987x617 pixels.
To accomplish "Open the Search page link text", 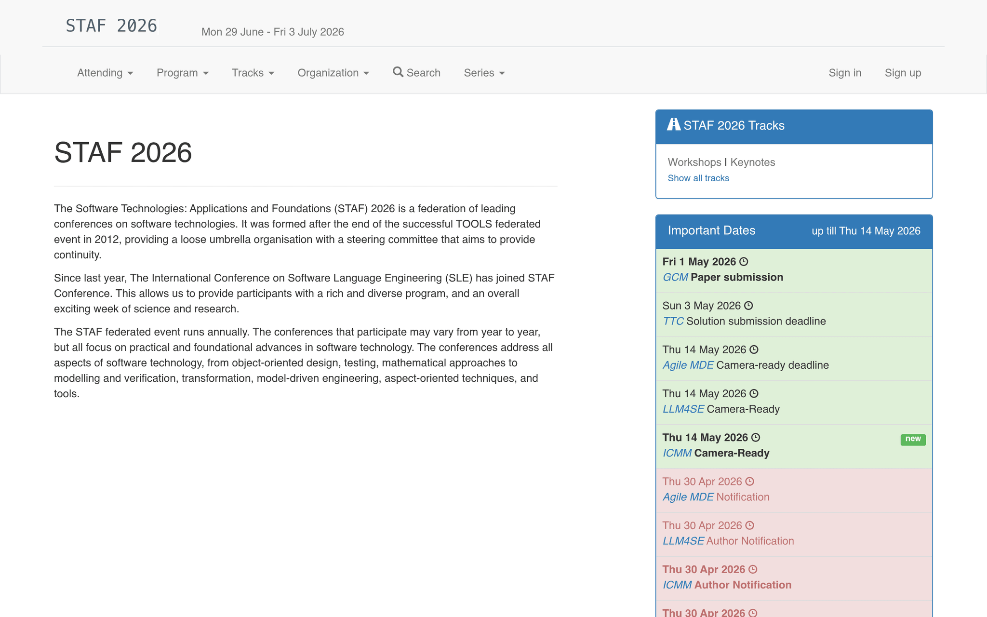I will point(424,73).
